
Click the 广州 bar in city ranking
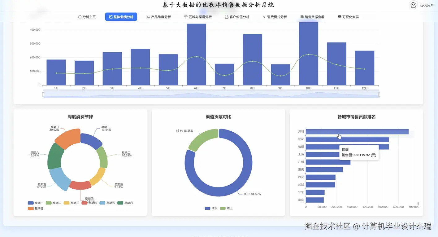tap(328, 162)
